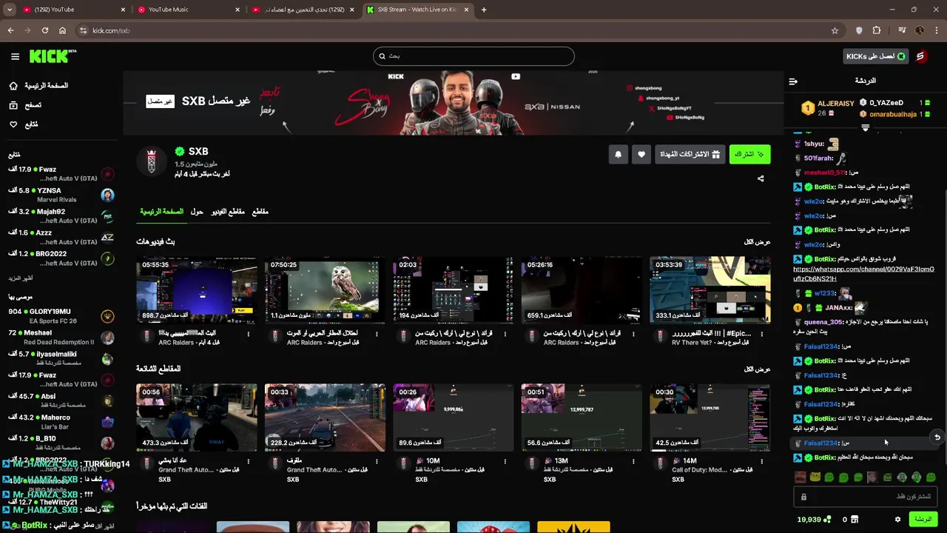Switch to the Videos tab
947x533 pixels.
pyautogui.click(x=227, y=212)
